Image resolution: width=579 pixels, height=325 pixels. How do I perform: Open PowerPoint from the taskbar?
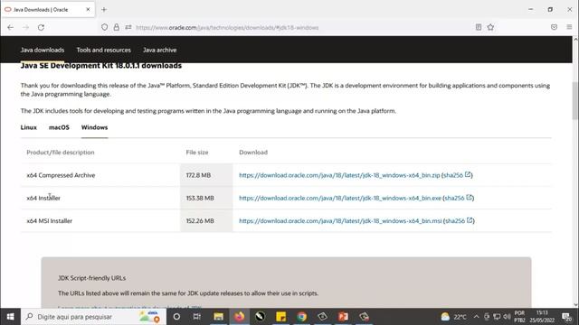click(x=343, y=317)
